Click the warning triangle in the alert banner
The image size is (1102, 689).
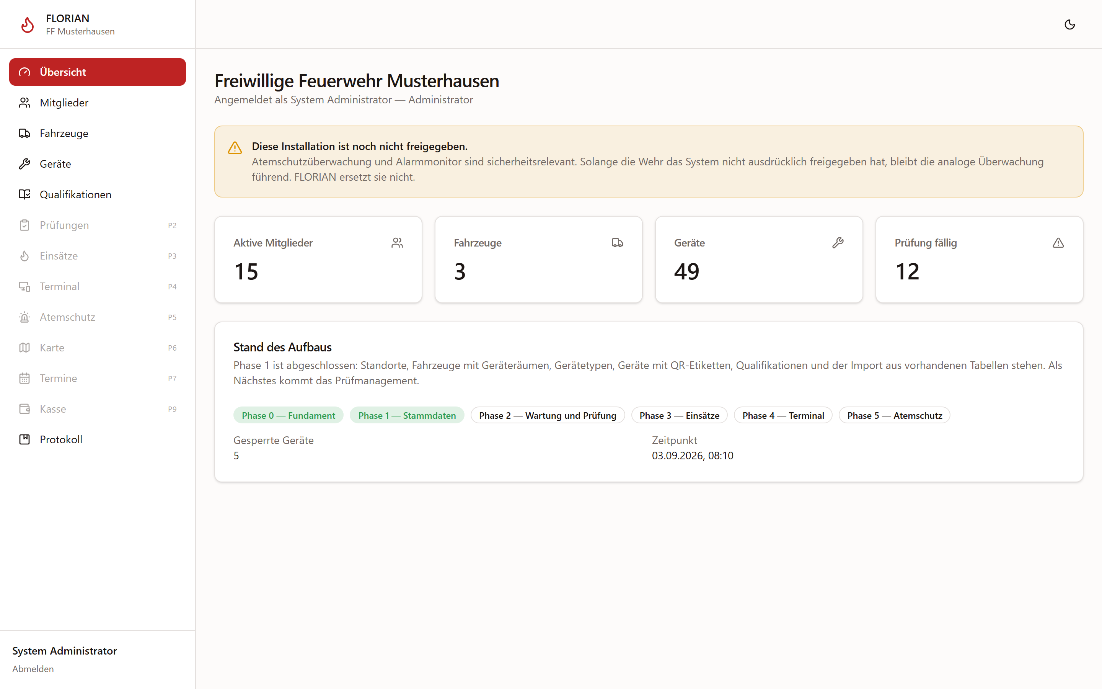[235, 148]
